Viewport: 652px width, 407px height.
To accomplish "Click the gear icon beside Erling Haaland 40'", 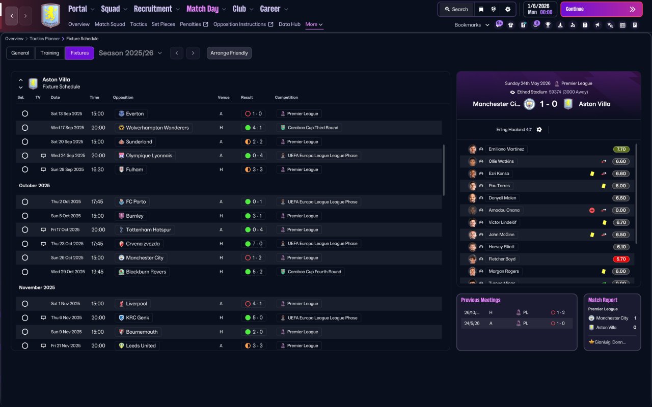I will pyautogui.click(x=539, y=130).
